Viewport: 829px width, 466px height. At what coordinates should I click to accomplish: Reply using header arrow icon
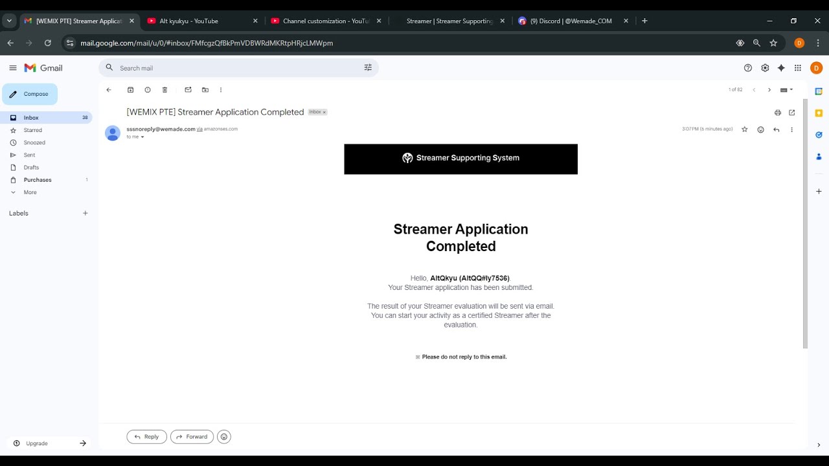[x=776, y=129]
